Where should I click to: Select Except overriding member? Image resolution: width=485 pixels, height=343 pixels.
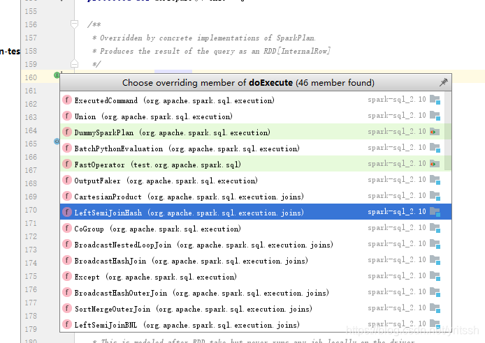coord(256,276)
